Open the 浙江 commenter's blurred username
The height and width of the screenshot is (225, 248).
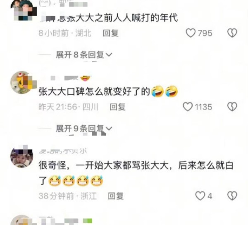click(63, 151)
